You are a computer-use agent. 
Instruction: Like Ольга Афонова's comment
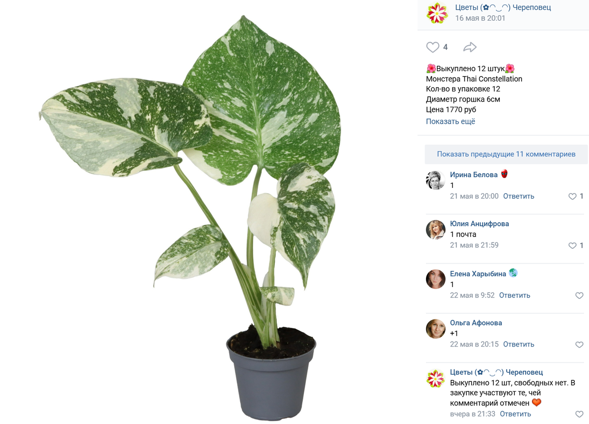point(579,344)
